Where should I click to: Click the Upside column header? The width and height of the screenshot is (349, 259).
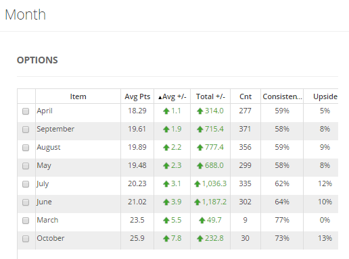tap(325, 96)
